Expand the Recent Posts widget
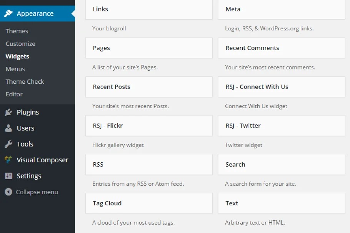 148,87
